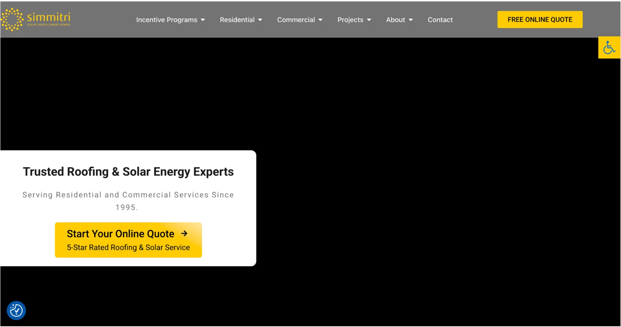The image size is (621, 327).
Task: Go to the Contact page
Action: [x=440, y=20]
